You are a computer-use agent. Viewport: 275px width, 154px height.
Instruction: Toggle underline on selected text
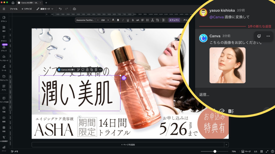[128, 20]
